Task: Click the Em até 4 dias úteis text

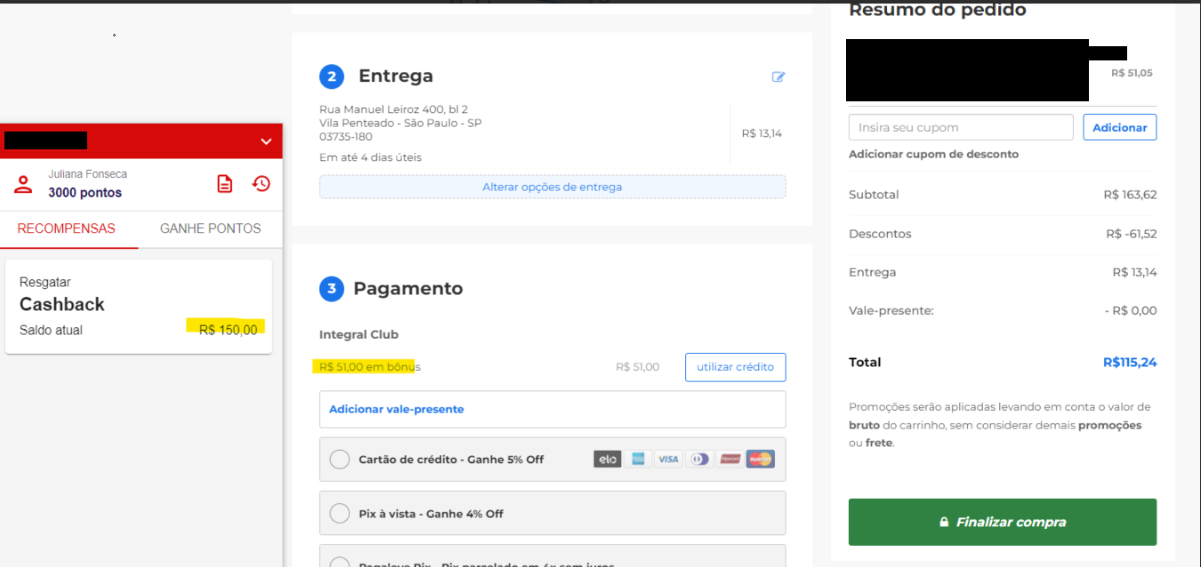Action: pyautogui.click(x=370, y=157)
